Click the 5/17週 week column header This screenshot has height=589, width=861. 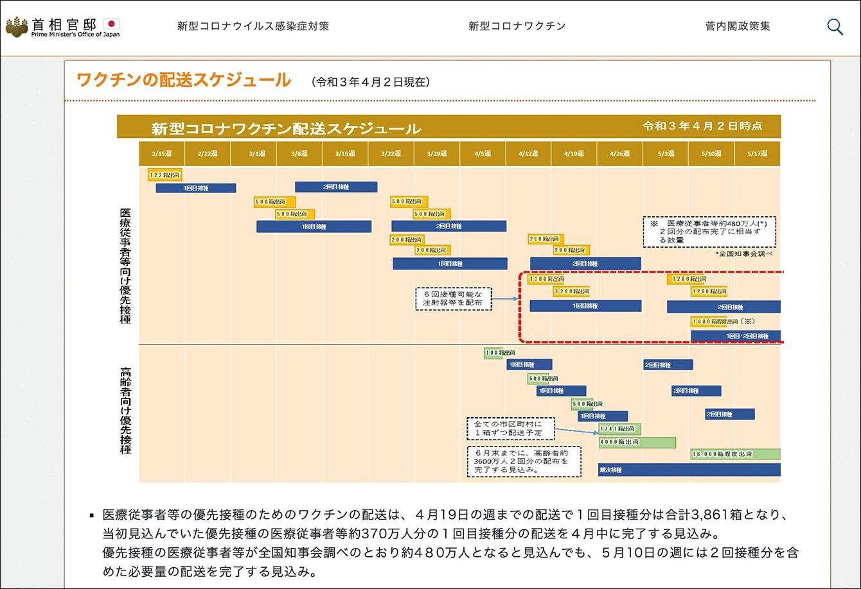tap(757, 154)
